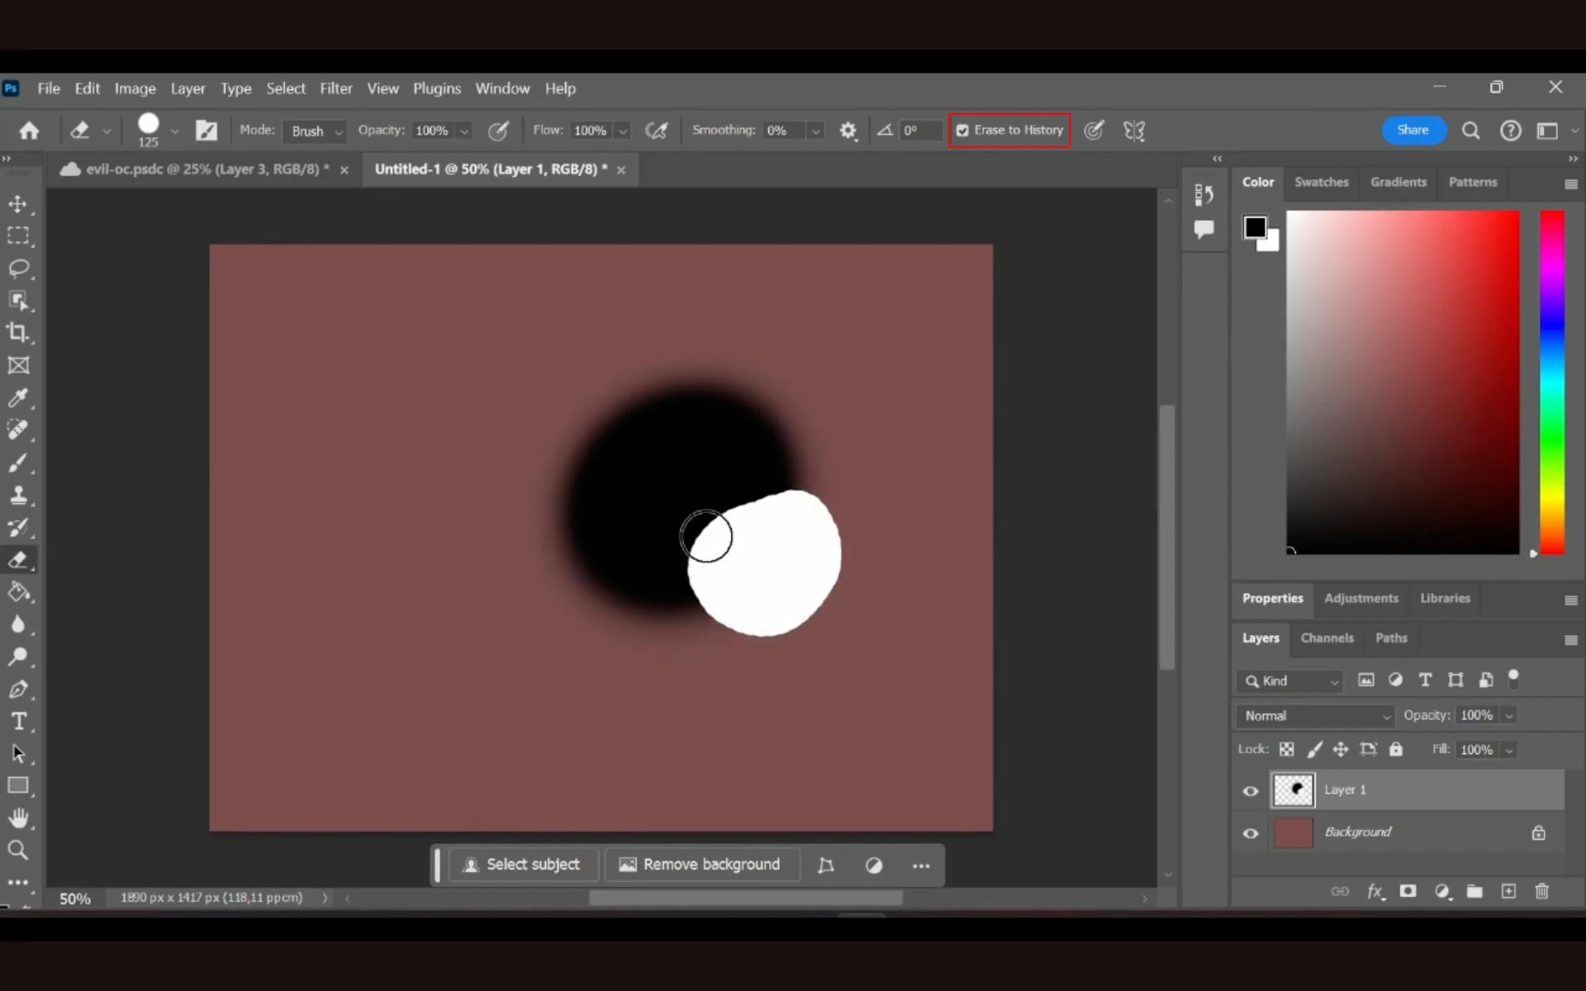Screen dimensions: 1586x991
Task: Expand the Kind layer filter dropdown
Action: tap(1293, 681)
